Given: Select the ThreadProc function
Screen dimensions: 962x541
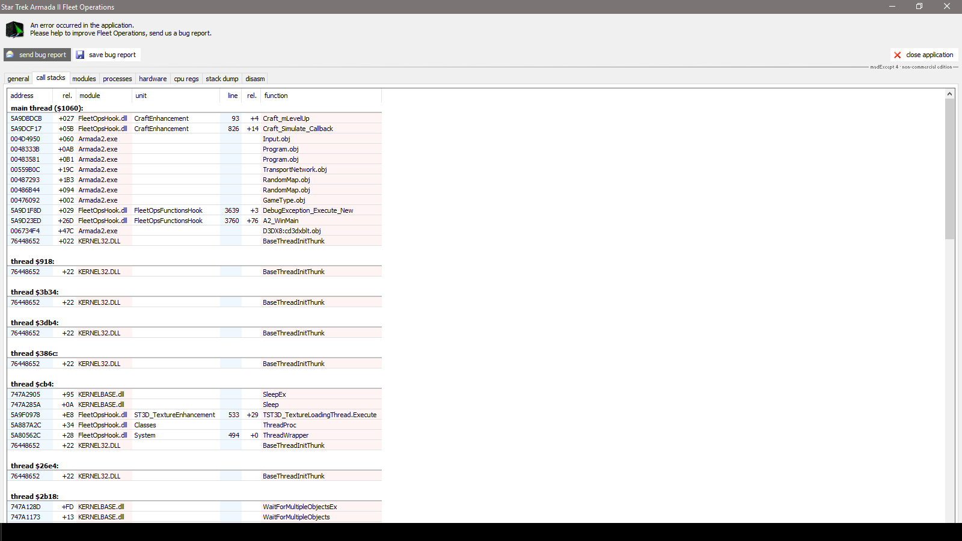Looking at the screenshot, I should tap(280, 425).
